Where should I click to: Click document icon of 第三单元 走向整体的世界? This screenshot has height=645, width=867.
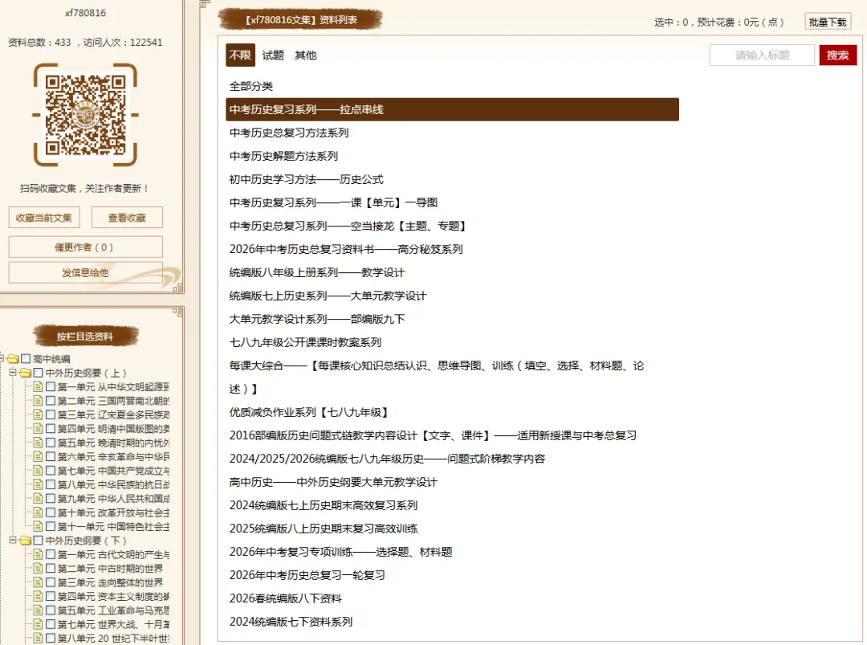(39, 582)
